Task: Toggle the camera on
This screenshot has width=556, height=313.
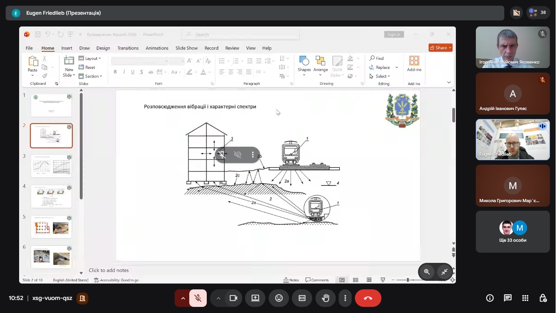Action: (233, 298)
